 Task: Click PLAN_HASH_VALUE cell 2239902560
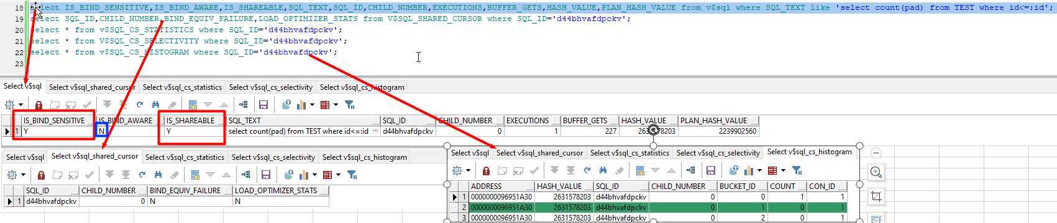tap(718, 131)
